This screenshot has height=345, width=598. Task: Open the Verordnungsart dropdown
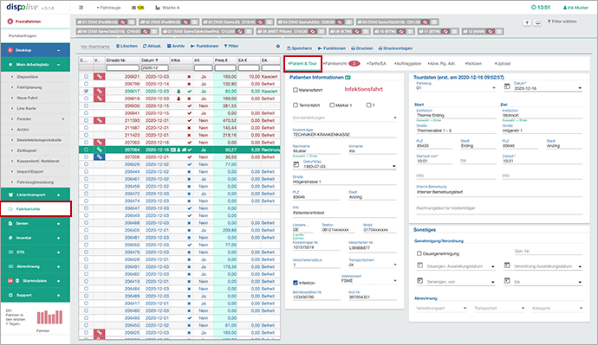[x=441, y=308]
